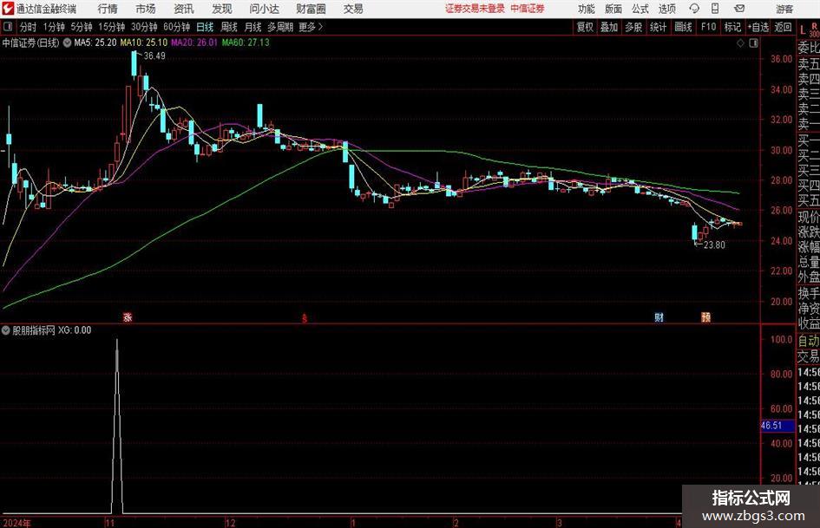The image size is (820, 528).
Task: Click the 自动 label in side panel
Action: click(809, 341)
